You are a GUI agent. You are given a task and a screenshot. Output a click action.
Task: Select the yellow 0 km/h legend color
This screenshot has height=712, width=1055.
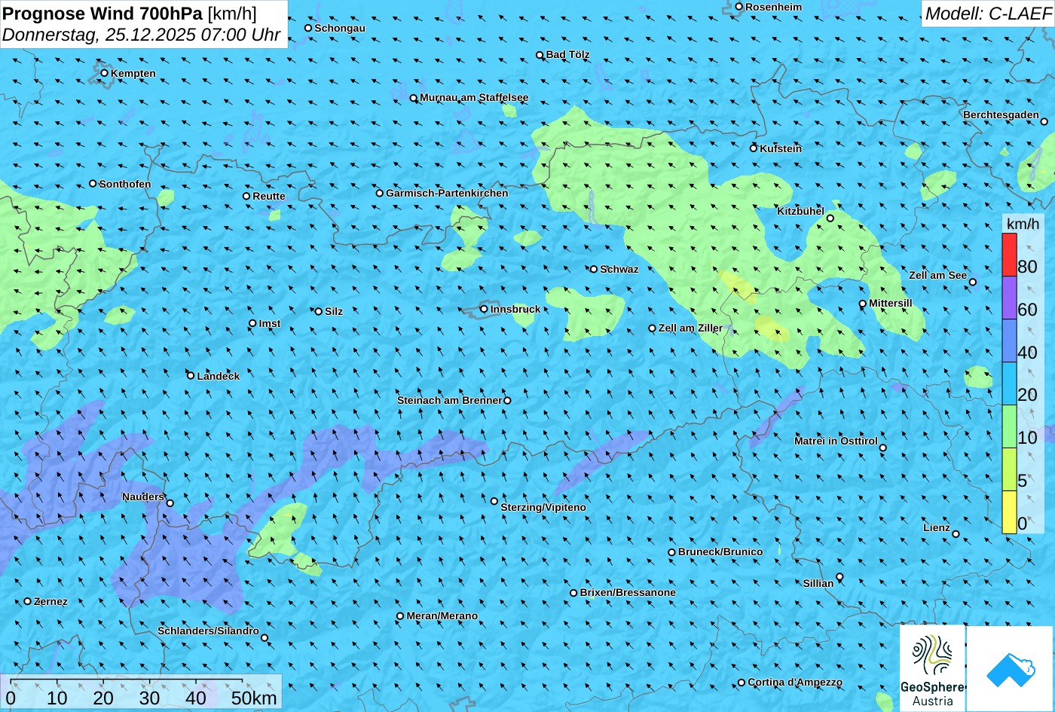pos(1009,512)
